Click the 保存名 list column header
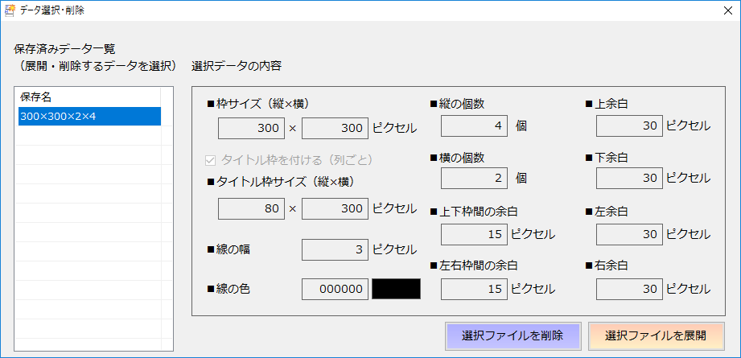The width and height of the screenshot is (741, 358). [90, 97]
